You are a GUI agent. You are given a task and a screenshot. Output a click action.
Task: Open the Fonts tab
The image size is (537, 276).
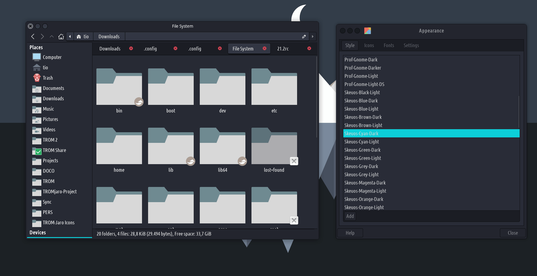[389, 45]
